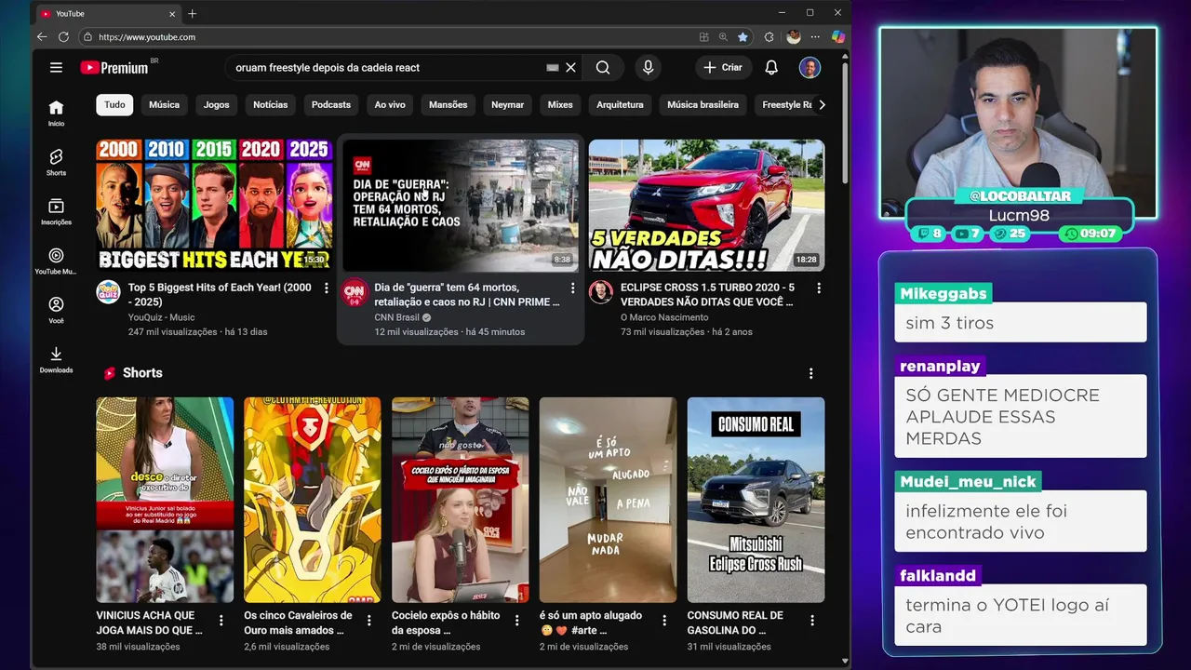Viewport: 1191px width, 670px height.
Task: Play the apto alugado short
Action: [608, 500]
